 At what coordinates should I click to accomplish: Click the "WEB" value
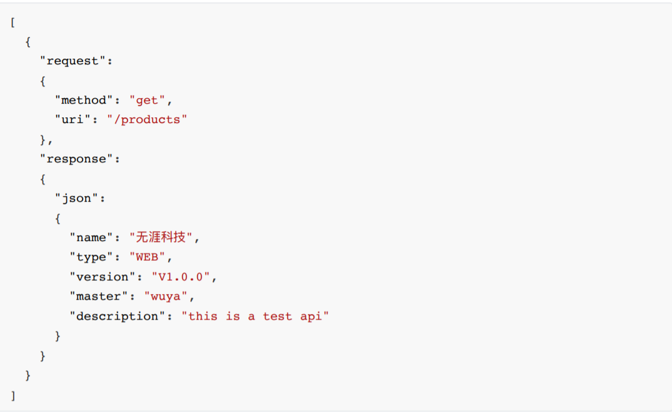tap(147, 257)
